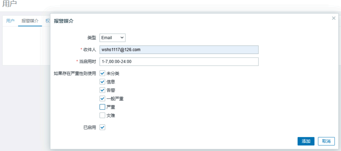The width and height of the screenshot is (341, 151).
Task: Select the 报警媒介 tab
Action: (x=30, y=21)
